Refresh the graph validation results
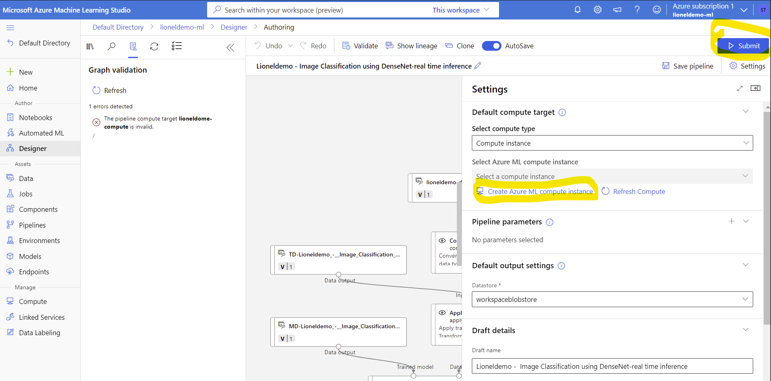The height and width of the screenshot is (381, 771). (x=109, y=90)
